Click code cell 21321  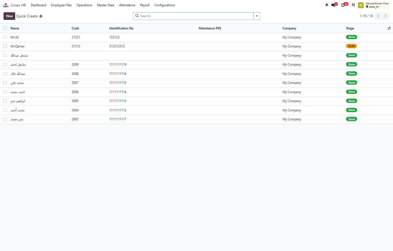click(76, 37)
